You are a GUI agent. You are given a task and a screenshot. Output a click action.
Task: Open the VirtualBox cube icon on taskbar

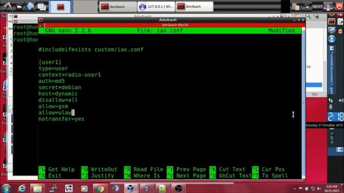click(131, 188)
